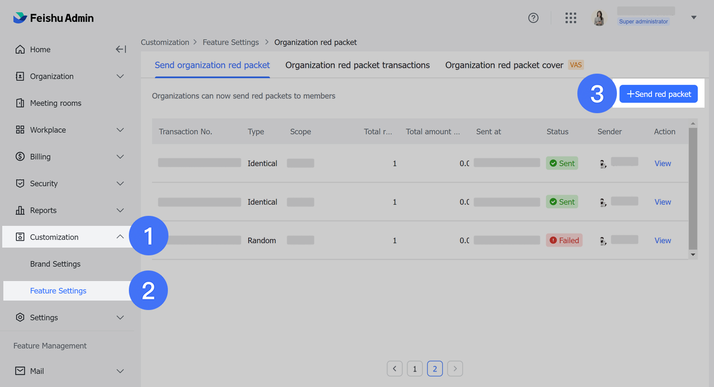Collapse the sidebar with the arrow icon
714x387 pixels.
pyautogui.click(x=120, y=50)
